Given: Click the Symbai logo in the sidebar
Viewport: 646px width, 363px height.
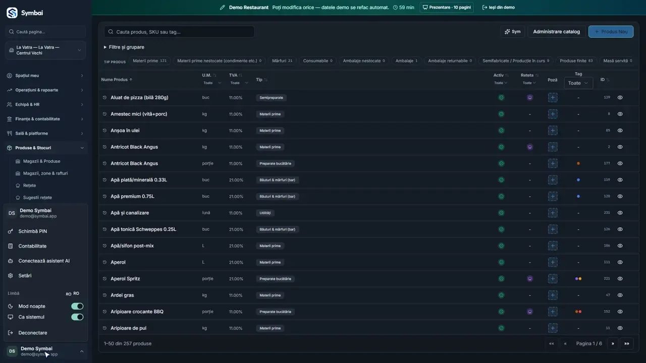Looking at the screenshot, I should pyautogui.click(x=25, y=13).
